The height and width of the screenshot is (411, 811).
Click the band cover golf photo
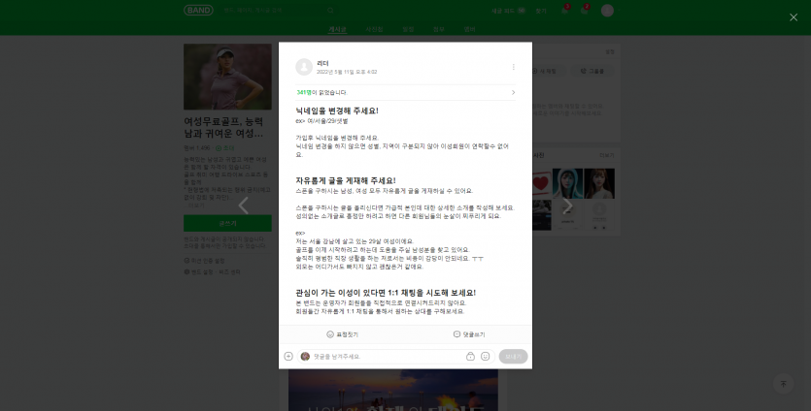(x=227, y=77)
